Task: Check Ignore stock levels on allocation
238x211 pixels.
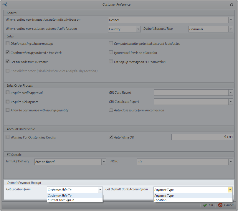Action: pos(111,53)
